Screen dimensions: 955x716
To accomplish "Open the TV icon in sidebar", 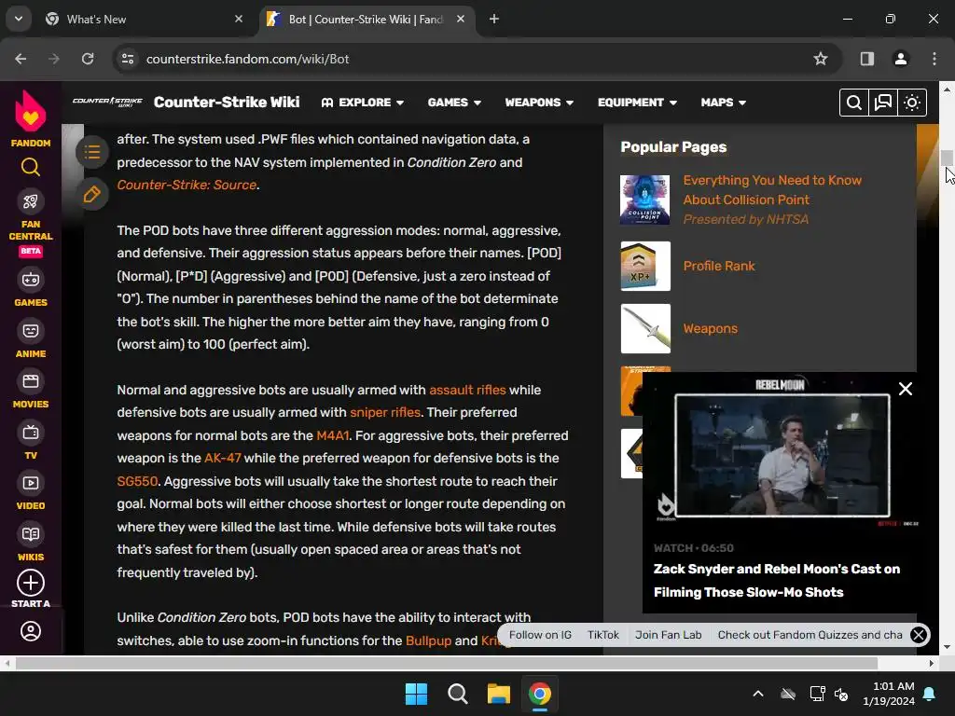I will pyautogui.click(x=31, y=433).
